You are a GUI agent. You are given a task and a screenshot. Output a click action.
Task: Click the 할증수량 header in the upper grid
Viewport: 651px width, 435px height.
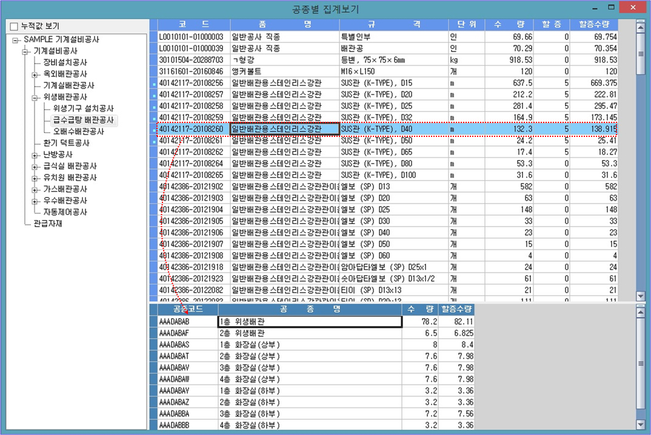[594, 25]
